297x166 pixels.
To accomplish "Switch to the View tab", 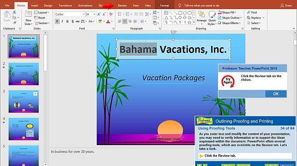I will click(136, 5).
